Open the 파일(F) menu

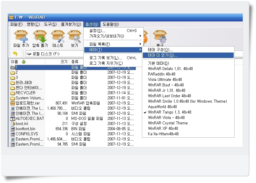pos(16,24)
